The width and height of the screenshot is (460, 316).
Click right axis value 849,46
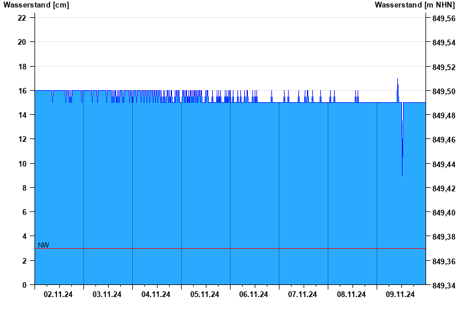444,140
